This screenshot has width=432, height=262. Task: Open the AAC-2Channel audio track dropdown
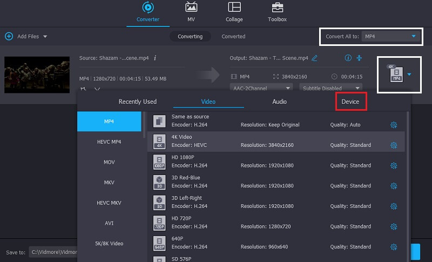coord(261,88)
